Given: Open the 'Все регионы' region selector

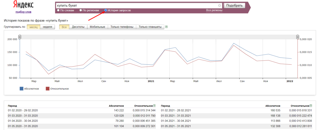Looking at the screenshot, I should [214, 10].
